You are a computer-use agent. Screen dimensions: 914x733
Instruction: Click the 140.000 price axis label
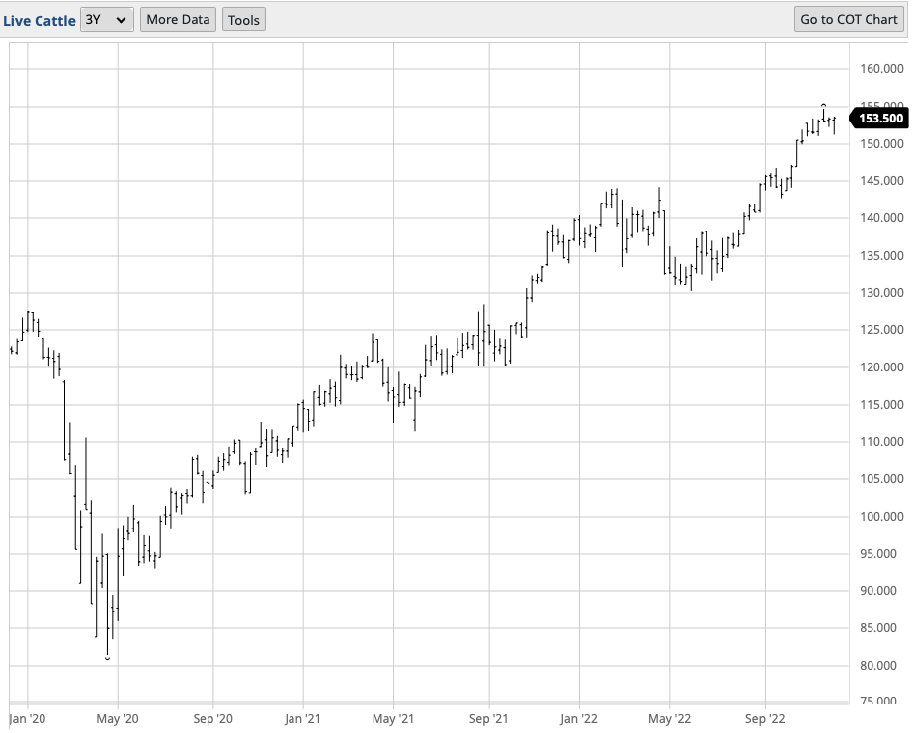coord(881,218)
